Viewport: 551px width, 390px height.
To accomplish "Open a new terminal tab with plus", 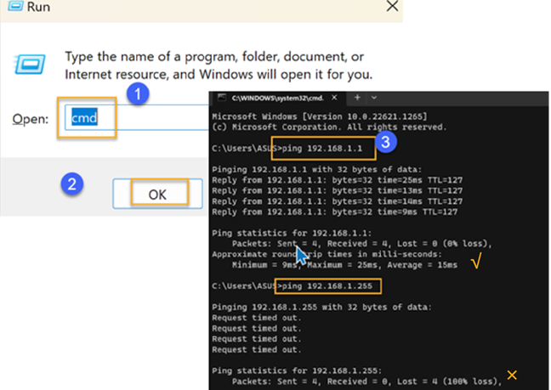I will 357,98.
